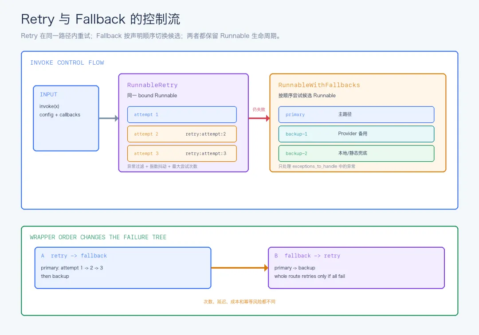Click the '异常过滤 + 指数抖动 + 最大尝试次数' note
479x335 pixels.
coord(162,166)
